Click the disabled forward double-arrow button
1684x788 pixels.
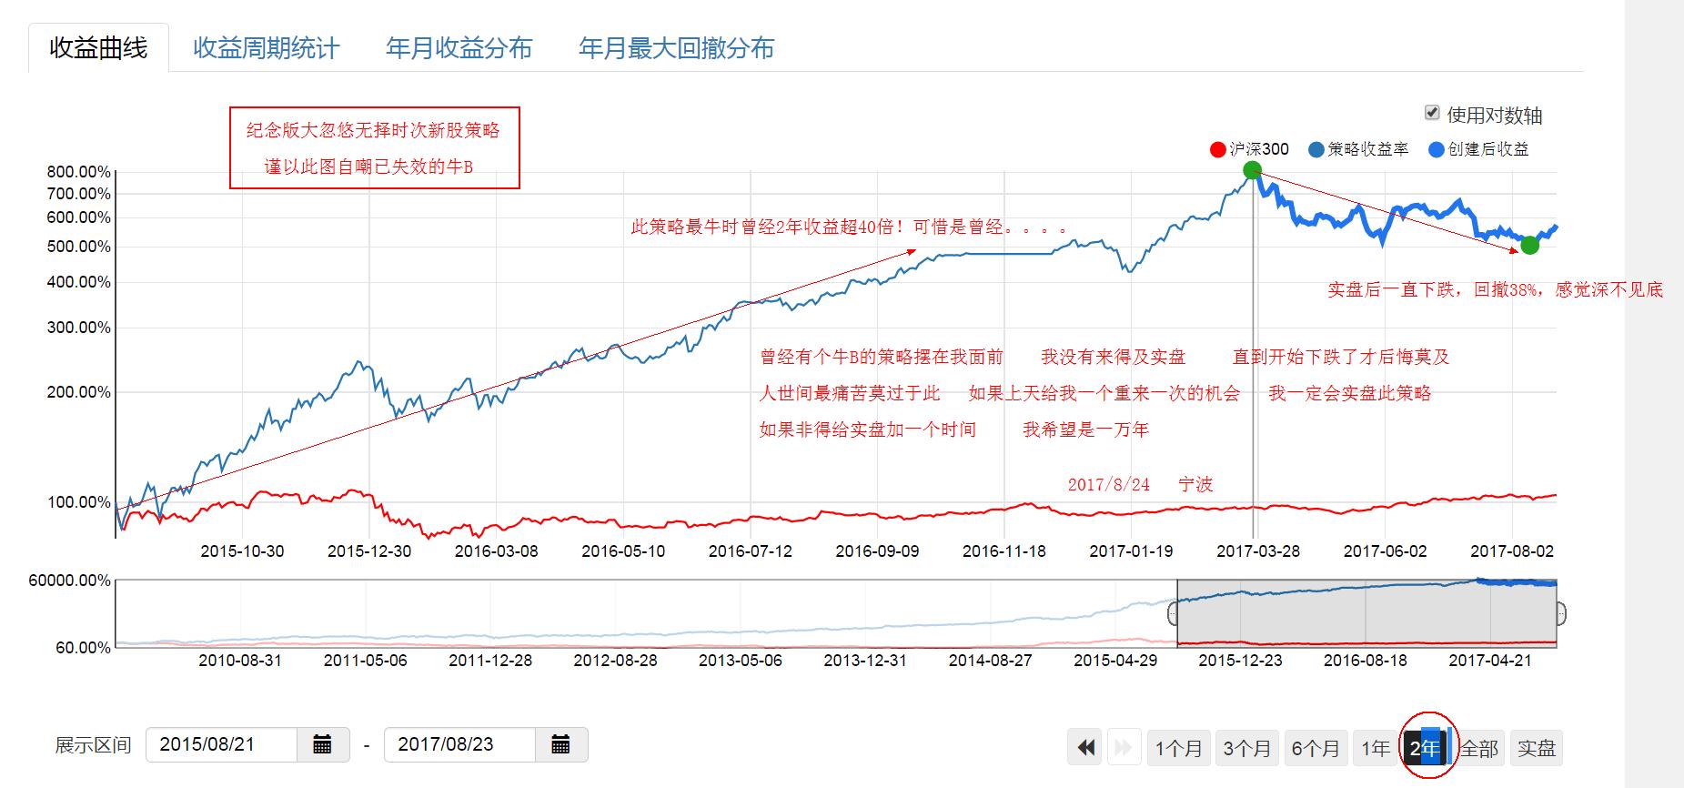(1124, 748)
